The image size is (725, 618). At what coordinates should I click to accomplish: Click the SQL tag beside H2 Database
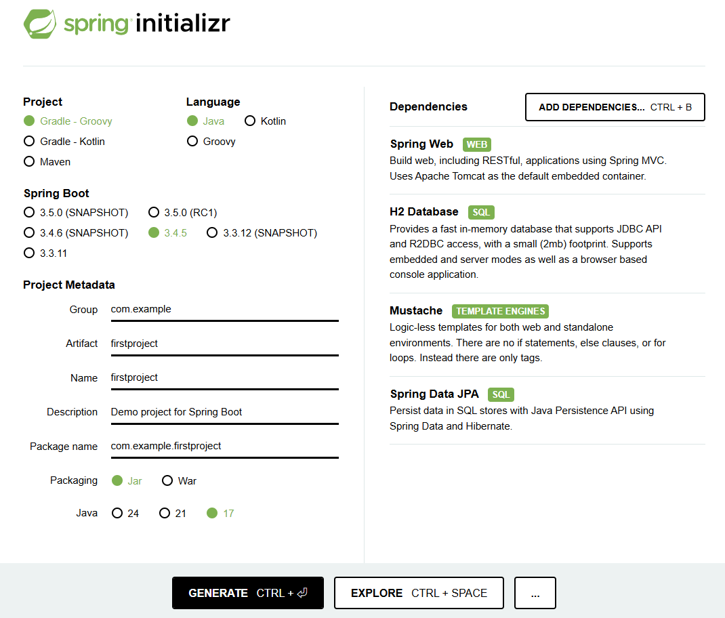click(481, 212)
